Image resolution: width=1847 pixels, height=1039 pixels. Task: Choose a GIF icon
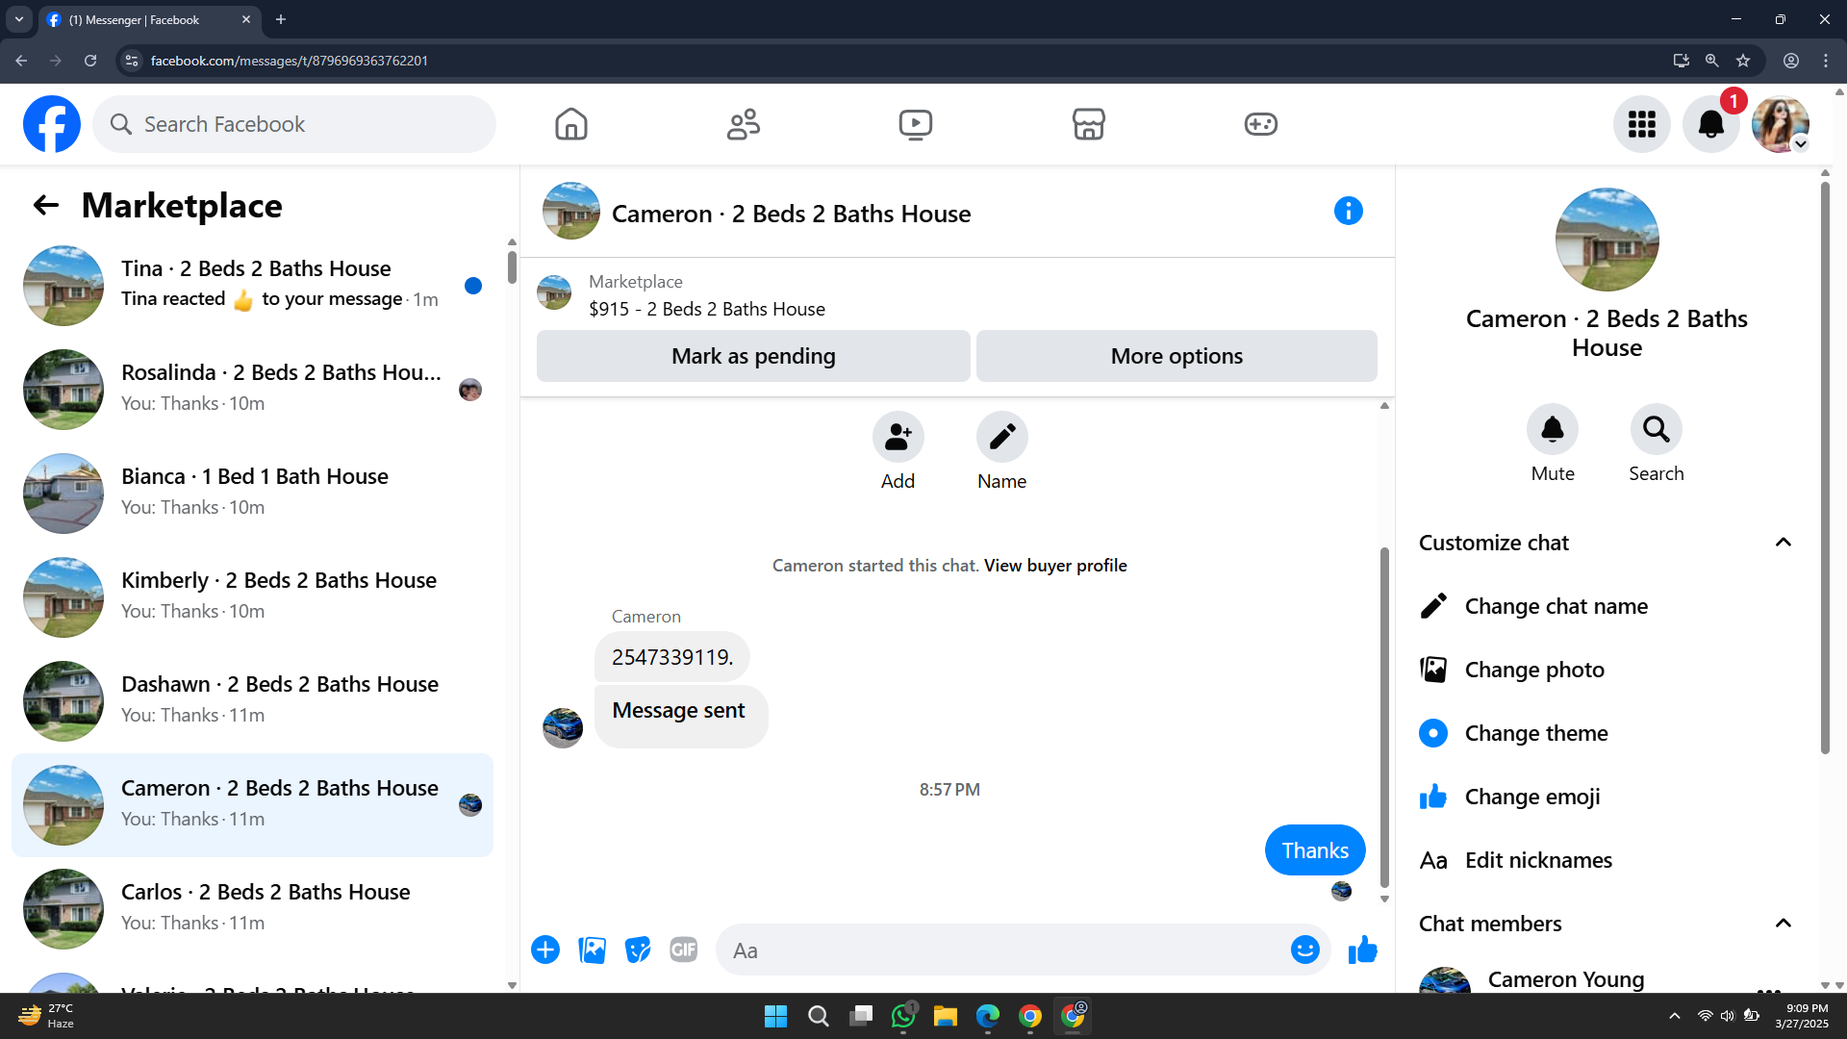click(684, 950)
